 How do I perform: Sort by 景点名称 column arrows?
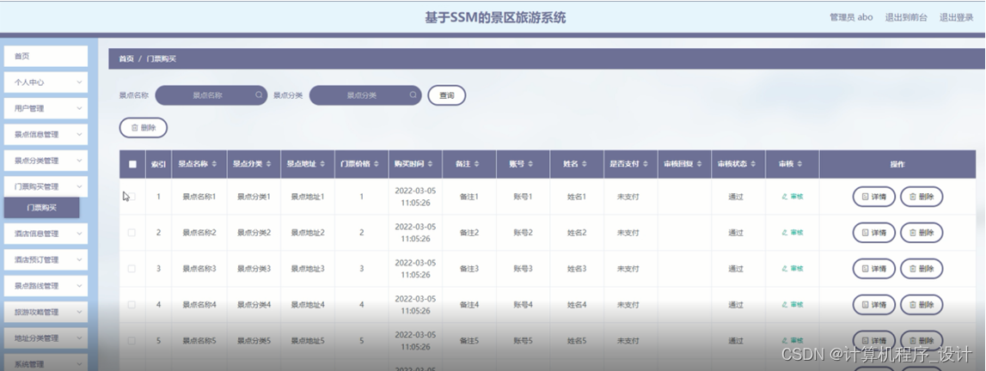click(214, 165)
